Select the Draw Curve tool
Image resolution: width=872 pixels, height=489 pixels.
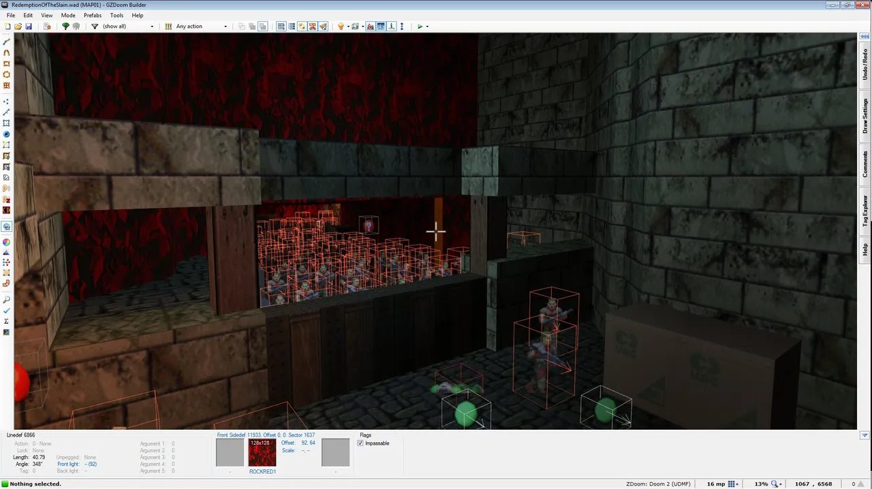tap(7, 53)
